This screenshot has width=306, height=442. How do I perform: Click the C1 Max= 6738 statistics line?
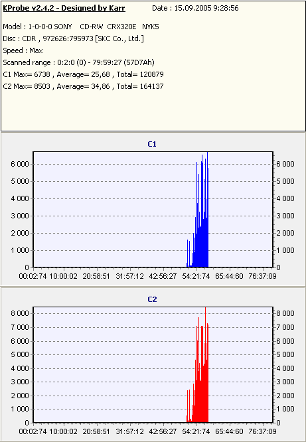(x=83, y=74)
